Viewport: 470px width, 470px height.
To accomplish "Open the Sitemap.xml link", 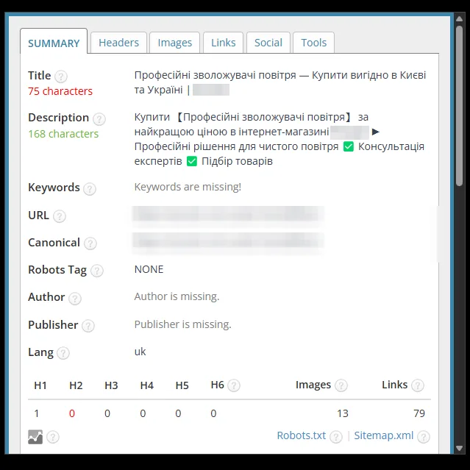I will point(384,435).
